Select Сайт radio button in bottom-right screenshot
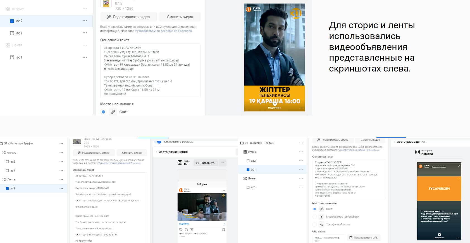470x243 pixels. 315,209
